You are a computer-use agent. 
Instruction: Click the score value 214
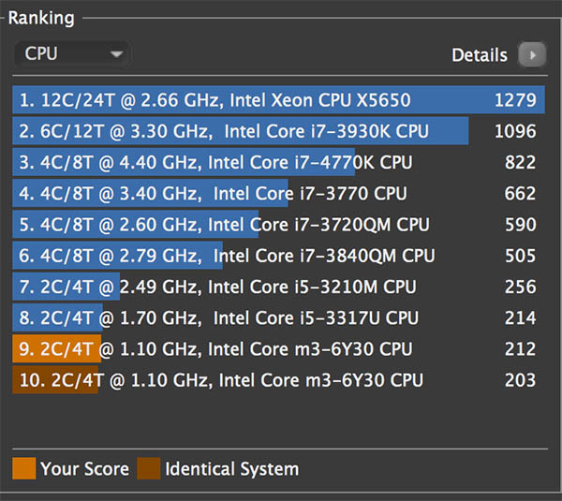tap(521, 318)
